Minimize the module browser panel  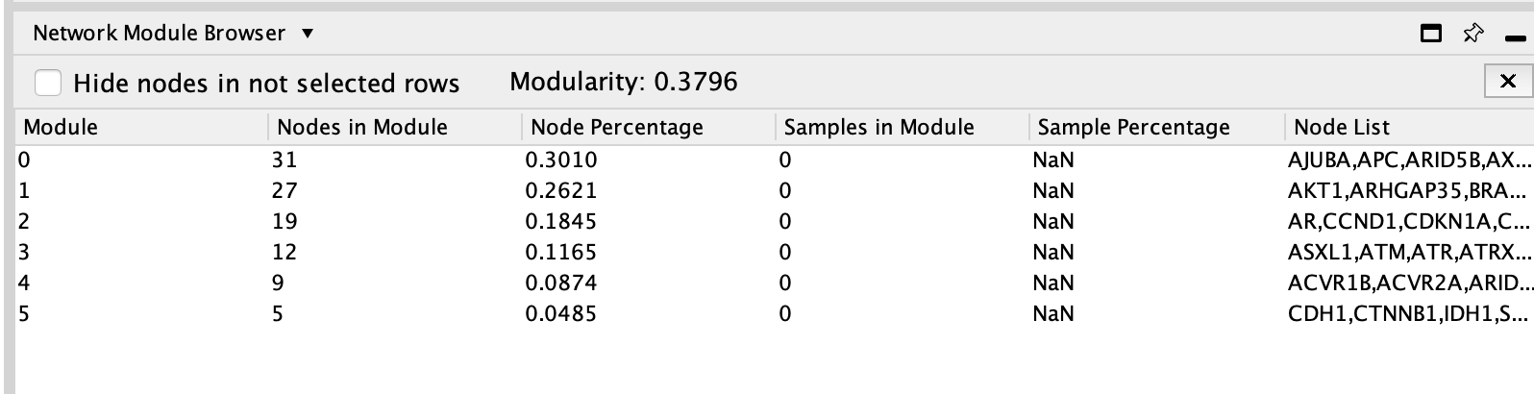(1516, 38)
